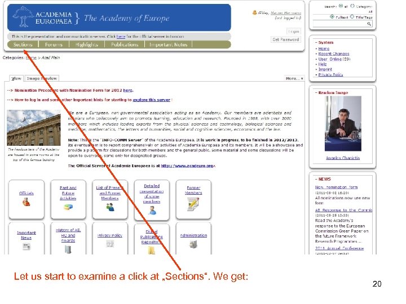Viewport: 406px width, 304px height.
Task: Click the grey icon in the Privacy Policy card
Action: coord(110,244)
